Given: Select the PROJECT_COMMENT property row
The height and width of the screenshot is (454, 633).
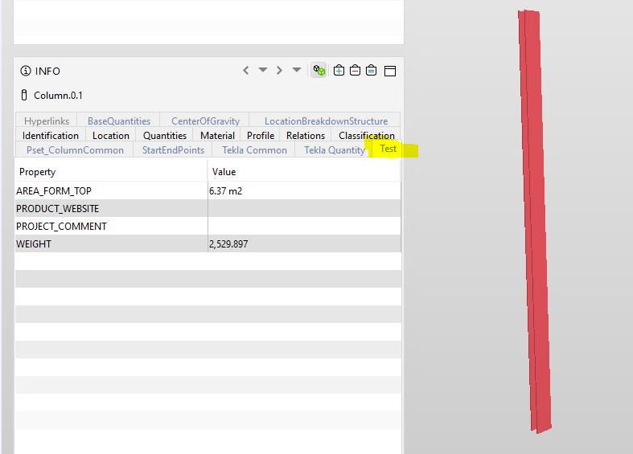Looking at the screenshot, I should (208, 226).
